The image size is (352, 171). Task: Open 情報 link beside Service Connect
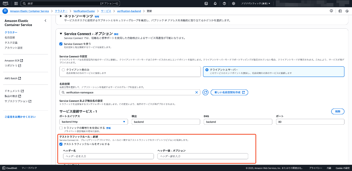pyautogui.click(x=116, y=34)
